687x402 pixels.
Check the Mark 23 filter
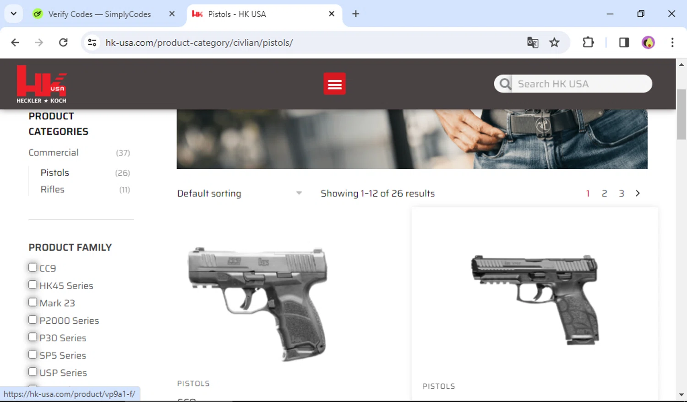pyautogui.click(x=33, y=302)
